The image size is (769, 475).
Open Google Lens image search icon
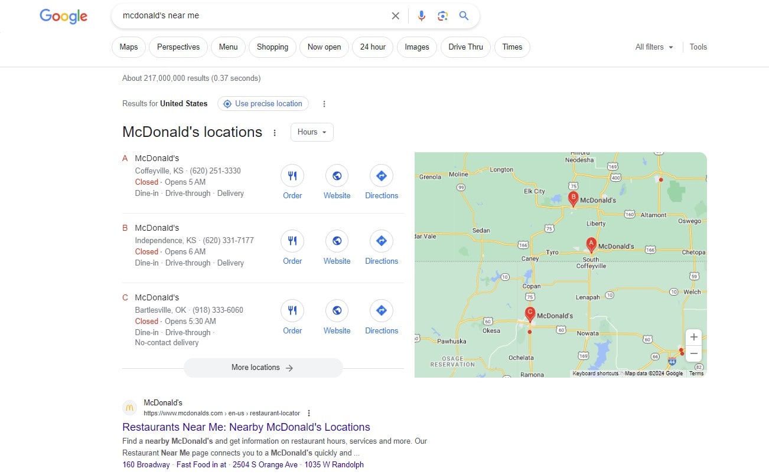tap(442, 16)
